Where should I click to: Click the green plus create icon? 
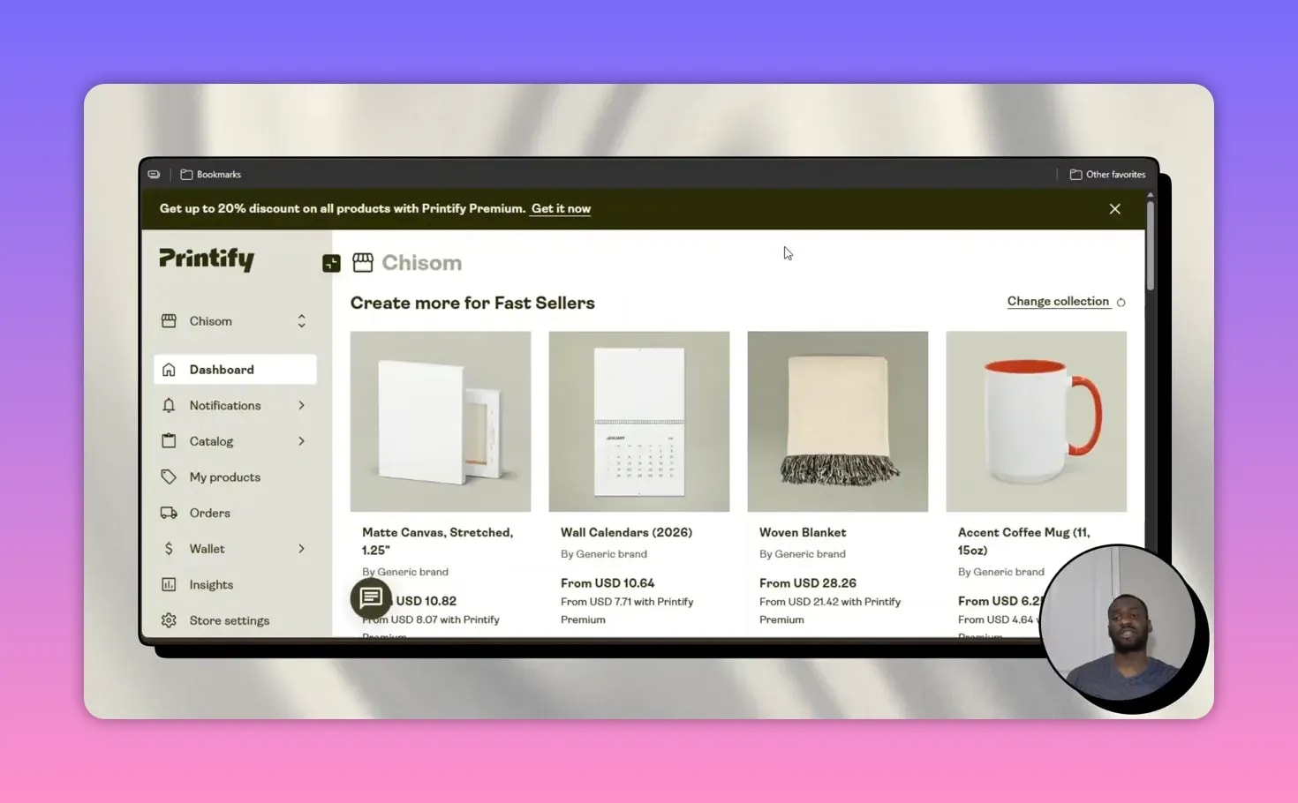tap(331, 263)
